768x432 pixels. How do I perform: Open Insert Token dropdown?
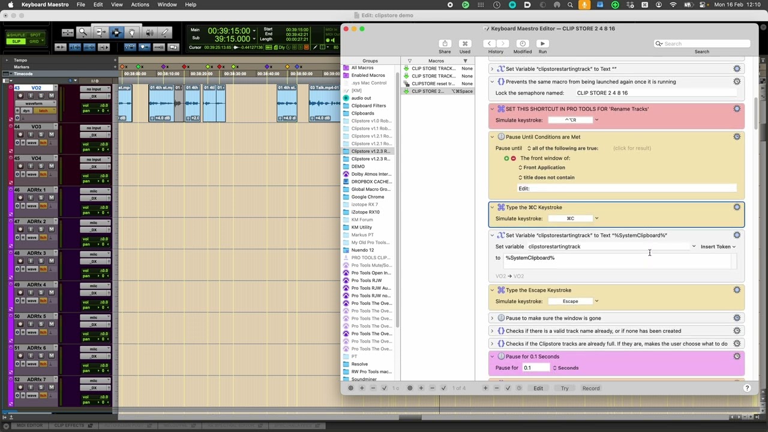[x=718, y=247]
